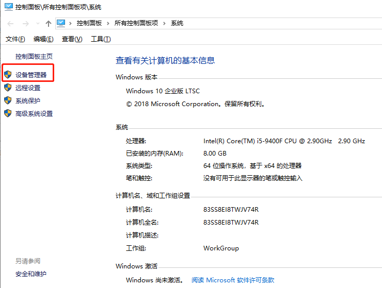Click the Back arrow navigation button
Screen dimensions: 382x288
(11, 24)
